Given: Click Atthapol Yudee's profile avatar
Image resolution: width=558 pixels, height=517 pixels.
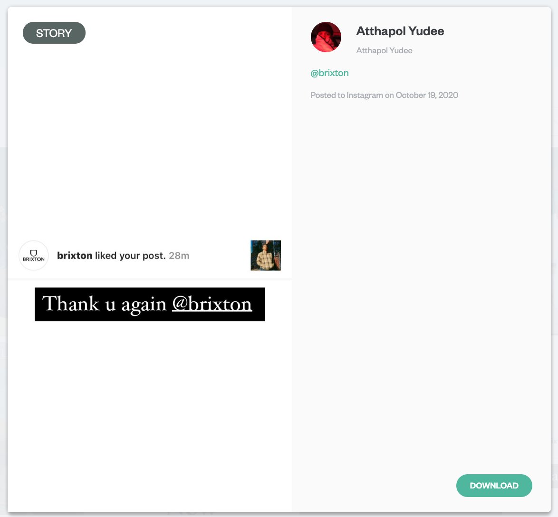Looking at the screenshot, I should tap(326, 37).
